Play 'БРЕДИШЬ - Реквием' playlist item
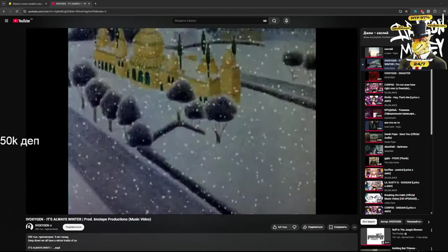 [395, 113]
